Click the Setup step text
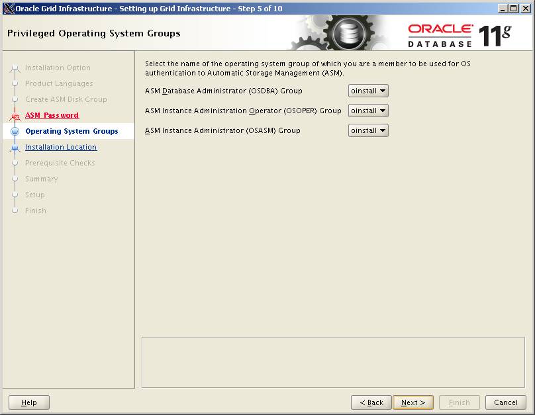The width and height of the screenshot is (535, 415). (x=35, y=195)
